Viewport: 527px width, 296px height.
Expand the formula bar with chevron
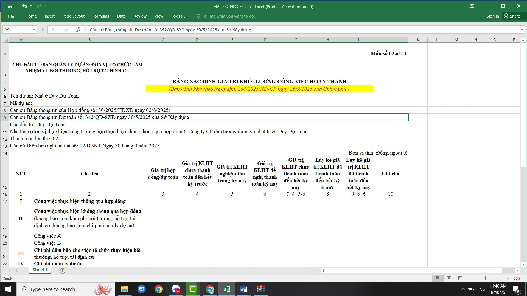click(522, 30)
